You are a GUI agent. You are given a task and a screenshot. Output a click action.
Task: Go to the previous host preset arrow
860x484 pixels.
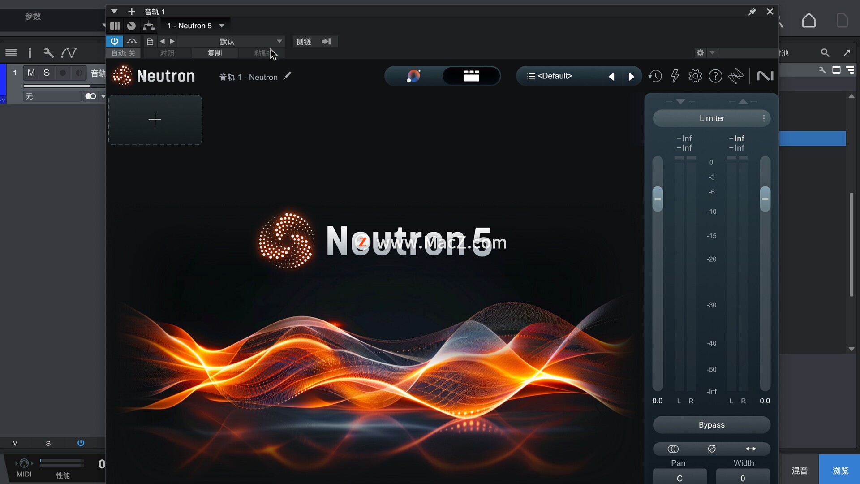point(162,41)
